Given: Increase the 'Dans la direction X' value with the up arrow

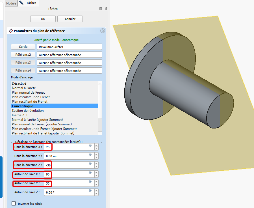Looking at the screenshot, I should 96,145.
